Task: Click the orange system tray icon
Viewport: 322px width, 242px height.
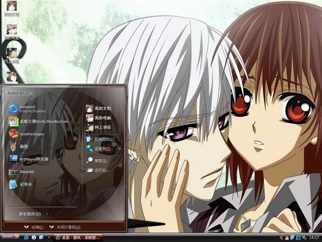Action: tap(287, 237)
